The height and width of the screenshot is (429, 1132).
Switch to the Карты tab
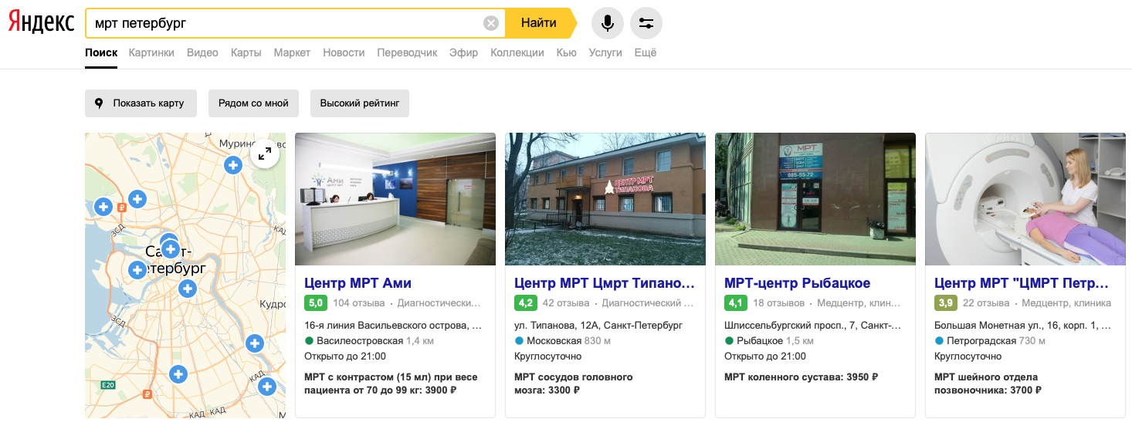point(246,52)
